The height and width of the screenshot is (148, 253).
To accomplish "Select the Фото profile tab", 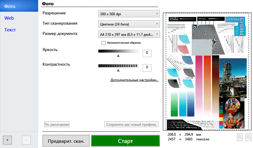I will [x=19, y=6].
